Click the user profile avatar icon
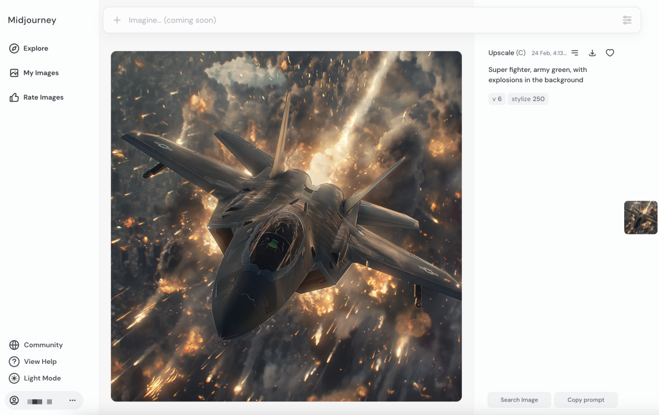Image resolution: width=659 pixels, height=415 pixels. (14, 400)
